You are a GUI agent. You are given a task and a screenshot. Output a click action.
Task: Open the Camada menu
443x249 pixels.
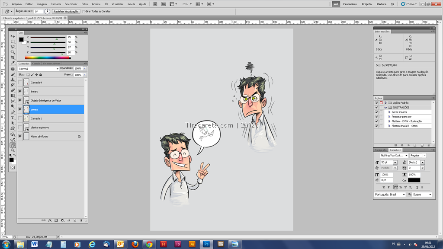click(56, 4)
